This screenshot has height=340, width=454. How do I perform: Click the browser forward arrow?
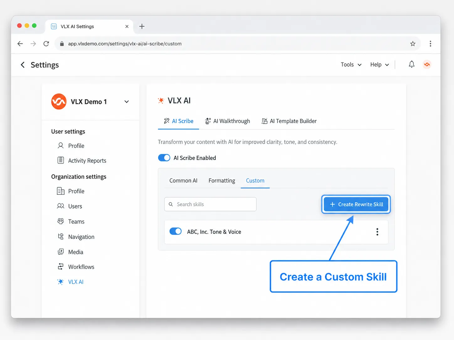pyautogui.click(x=33, y=44)
